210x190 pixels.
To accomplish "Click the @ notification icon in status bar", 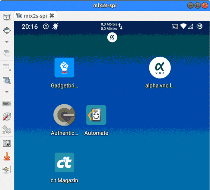I will (46, 26).
